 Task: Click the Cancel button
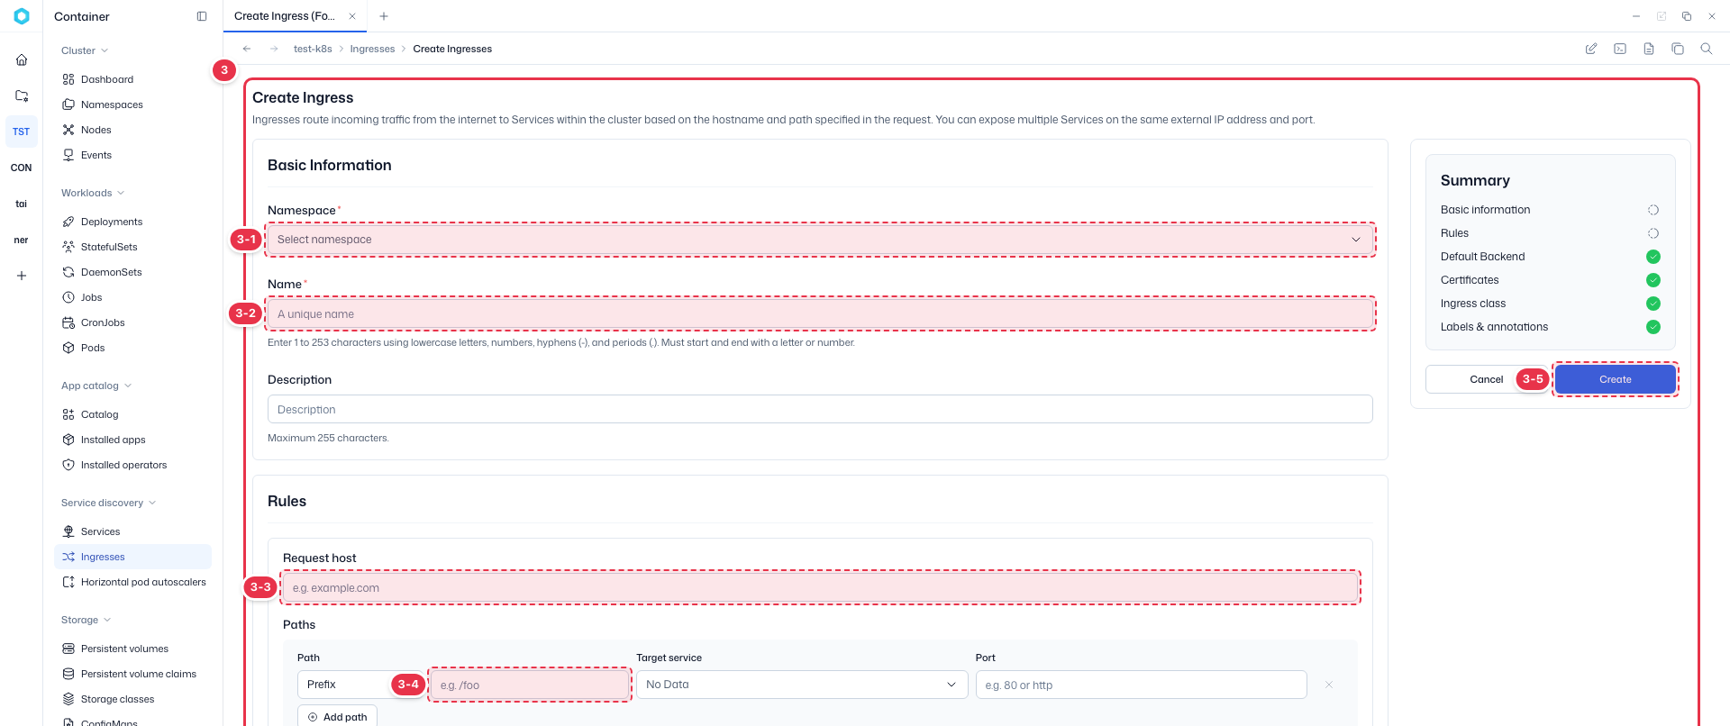pyautogui.click(x=1486, y=379)
